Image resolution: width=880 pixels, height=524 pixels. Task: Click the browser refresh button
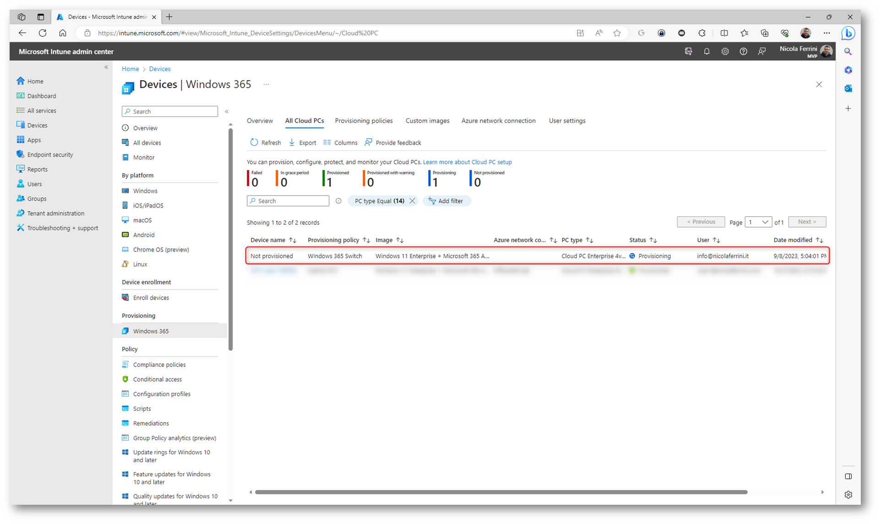tap(43, 33)
